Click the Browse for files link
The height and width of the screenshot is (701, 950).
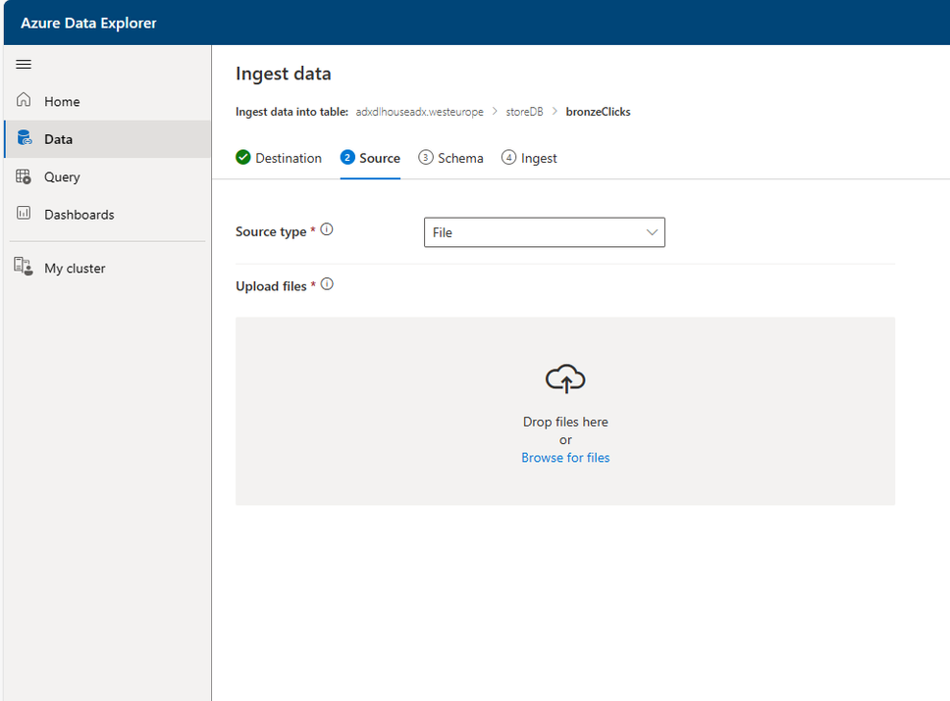[x=565, y=458]
